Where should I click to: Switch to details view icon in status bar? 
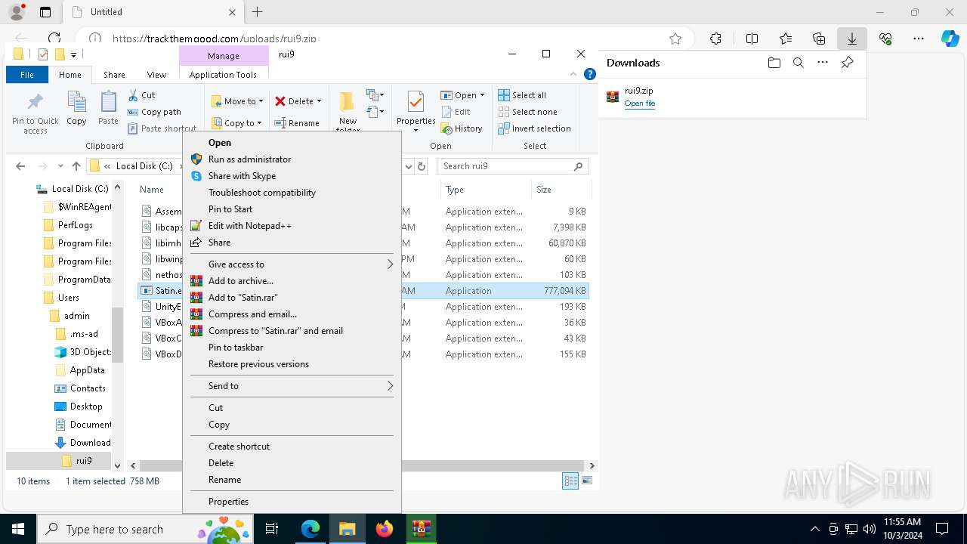tap(571, 481)
